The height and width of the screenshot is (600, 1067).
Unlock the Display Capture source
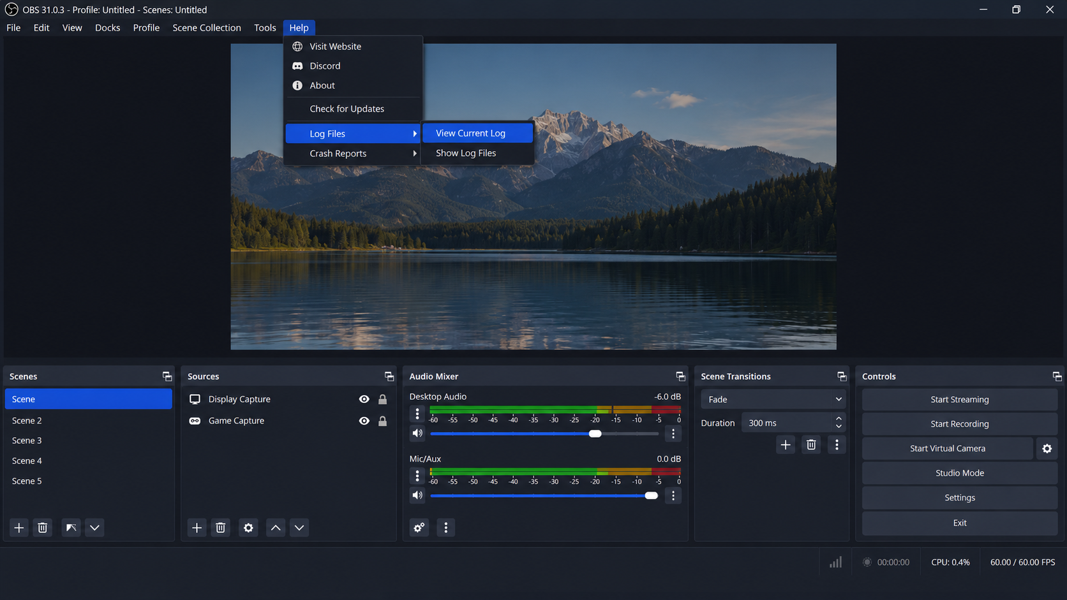click(x=382, y=399)
